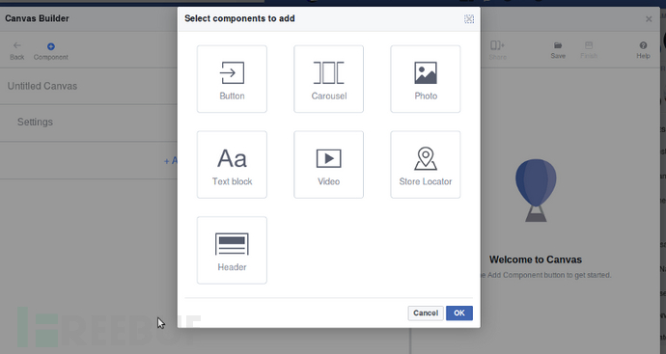Screen dimensions: 666x354
Task: Close the Select components dialog
Action: point(469,18)
